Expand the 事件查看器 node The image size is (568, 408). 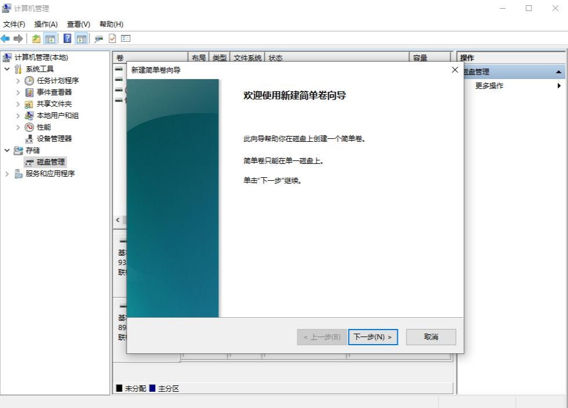18,92
